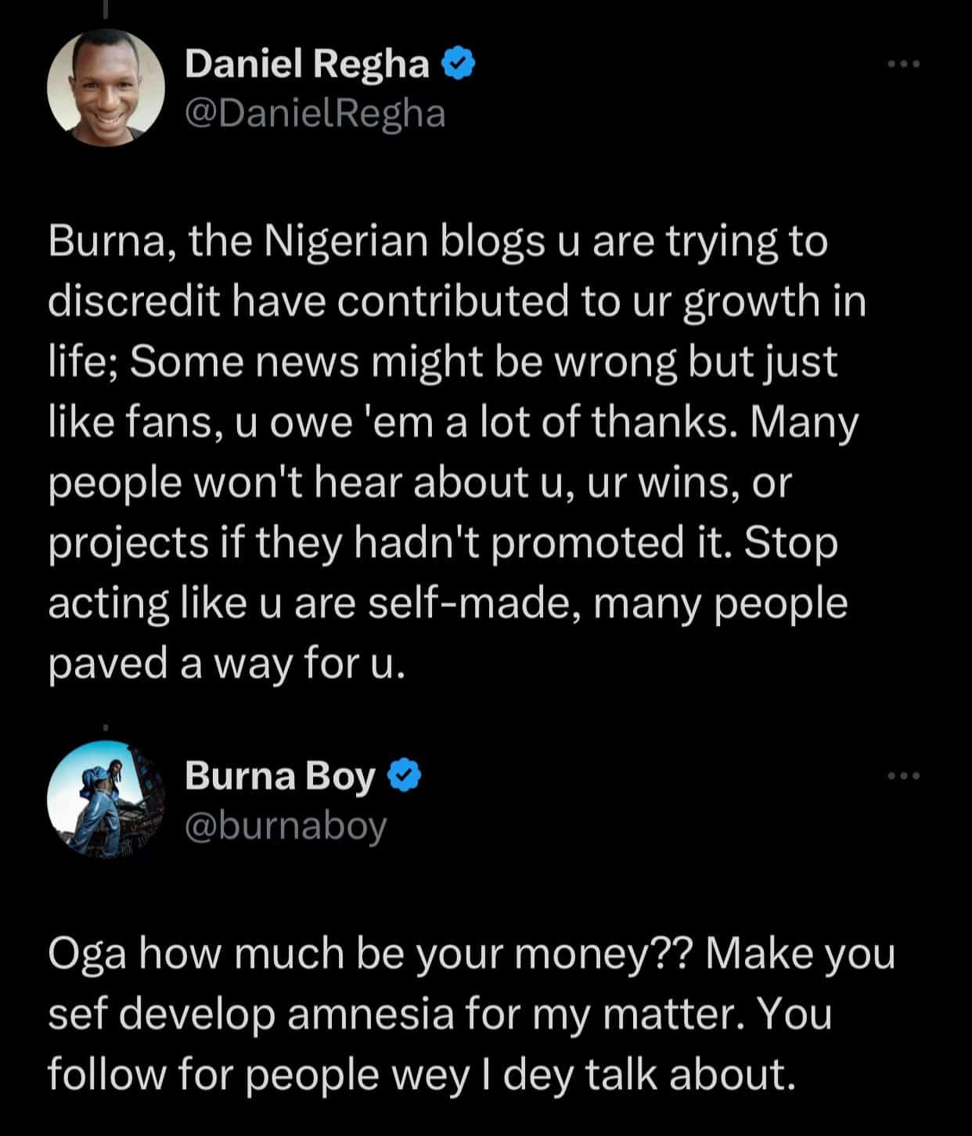The height and width of the screenshot is (1136, 972).
Task: Open the @burnaboy handle link
Action: click(x=286, y=825)
